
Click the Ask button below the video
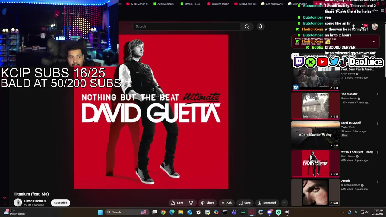226,203
